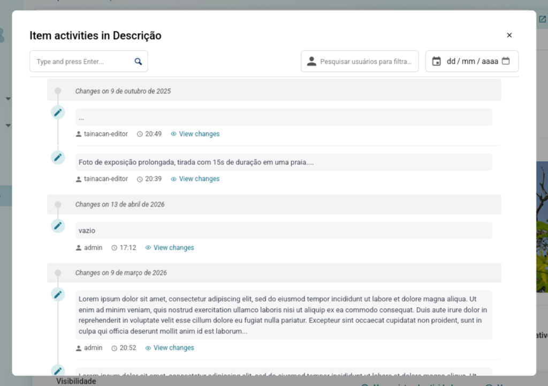Select 'Changes on 9 de outubro de 2025' header

click(123, 91)
